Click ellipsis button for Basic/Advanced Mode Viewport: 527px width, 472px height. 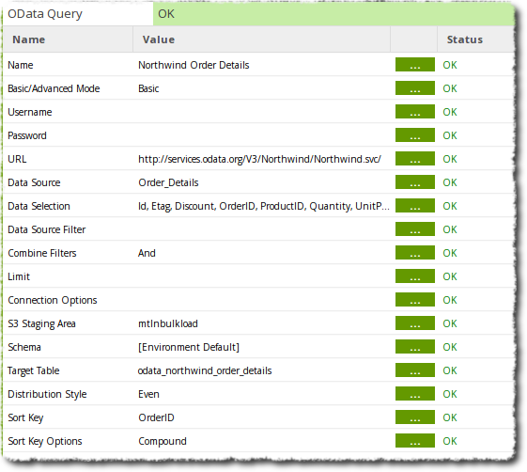[x=415, y=88]
